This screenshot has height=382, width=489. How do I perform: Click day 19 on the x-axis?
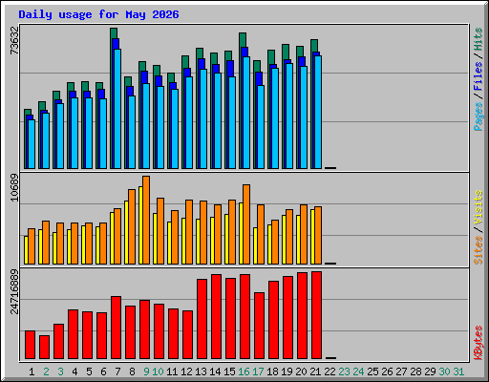287,371
